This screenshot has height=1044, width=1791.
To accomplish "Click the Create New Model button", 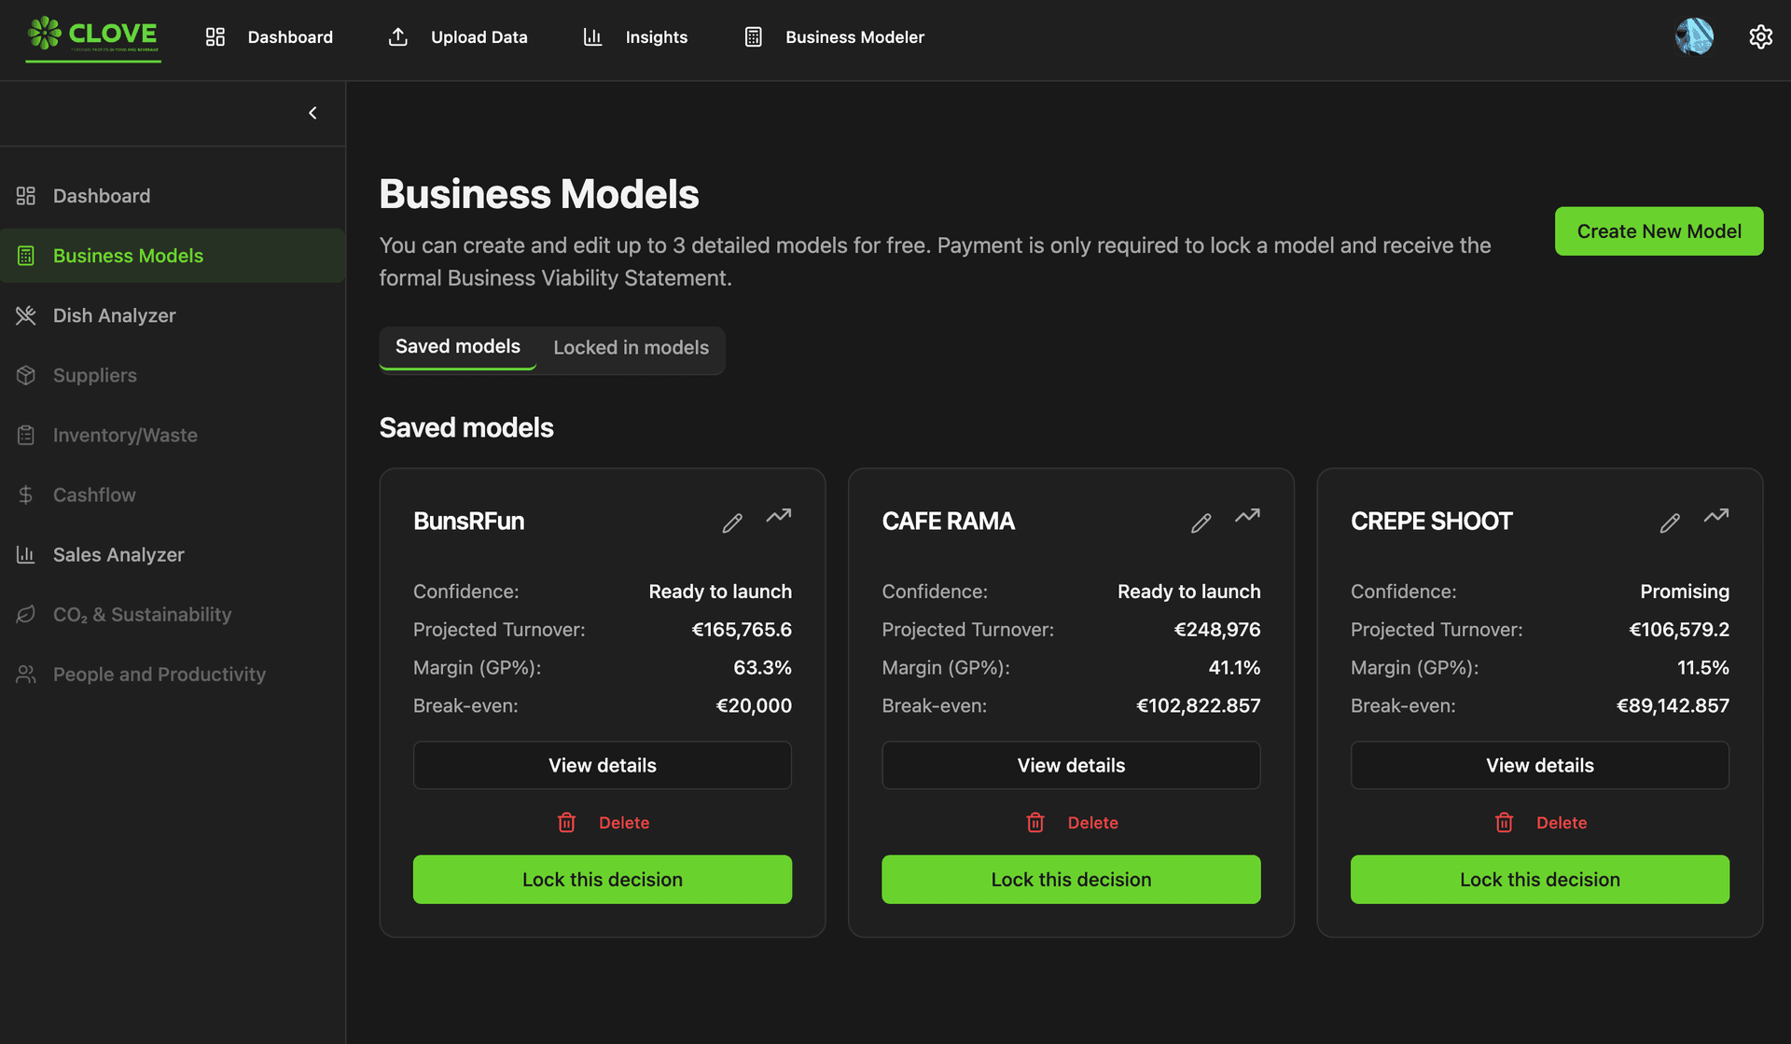I will 1659,231.
